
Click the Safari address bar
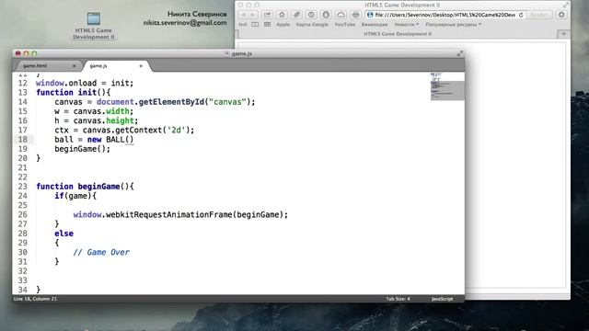pyautogui.click(x=445, y=15)
